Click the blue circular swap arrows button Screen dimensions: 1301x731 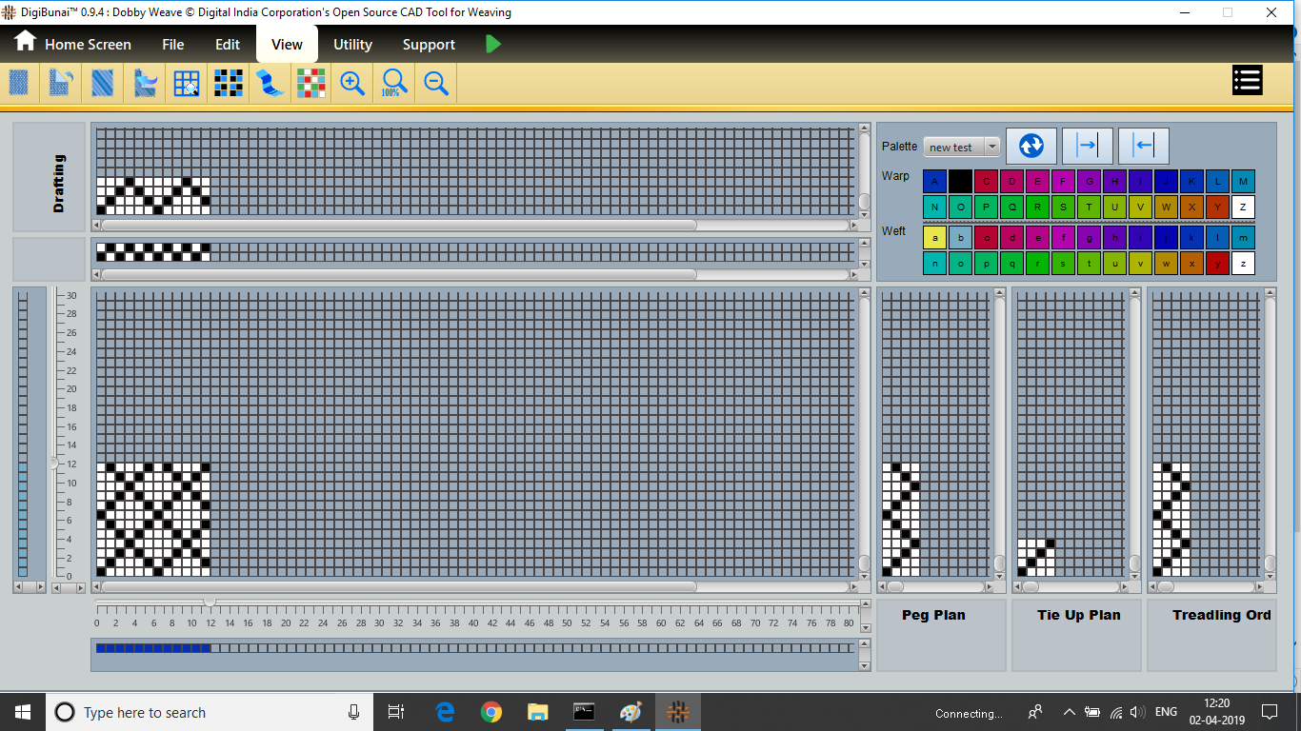tap(1031, 146)
